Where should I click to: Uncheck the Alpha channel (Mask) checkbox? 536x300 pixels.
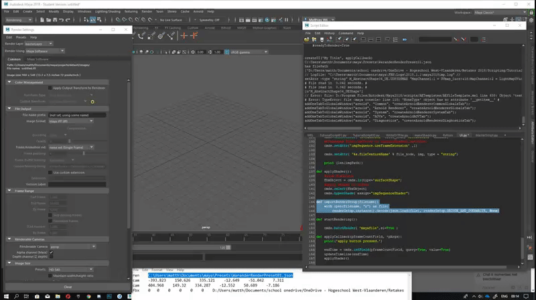(51, 252)
